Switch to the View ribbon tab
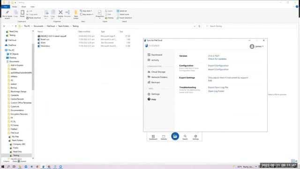 pyautogui.click(x=32, y=7)
